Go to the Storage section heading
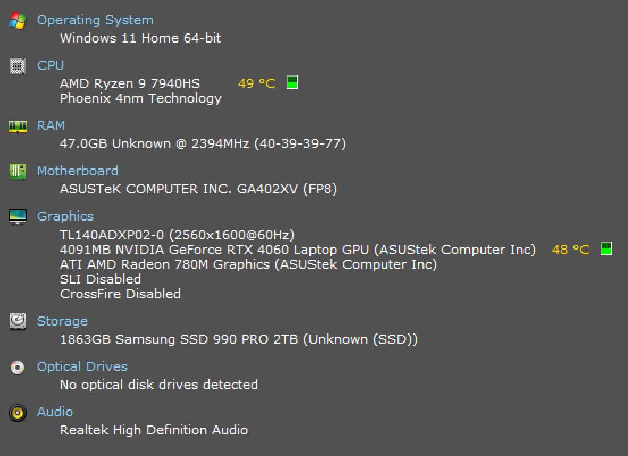The height and width of the screenshot is (456, 628). coord(62,321)
